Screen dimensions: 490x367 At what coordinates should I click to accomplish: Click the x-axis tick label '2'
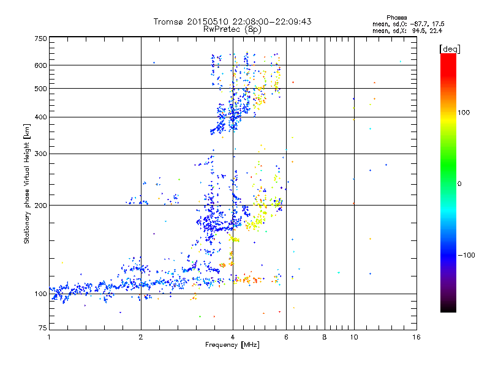coord(141,337)
